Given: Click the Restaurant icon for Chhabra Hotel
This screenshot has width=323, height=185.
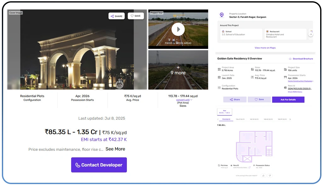Looking at the screenshot, I should point(267,31).
